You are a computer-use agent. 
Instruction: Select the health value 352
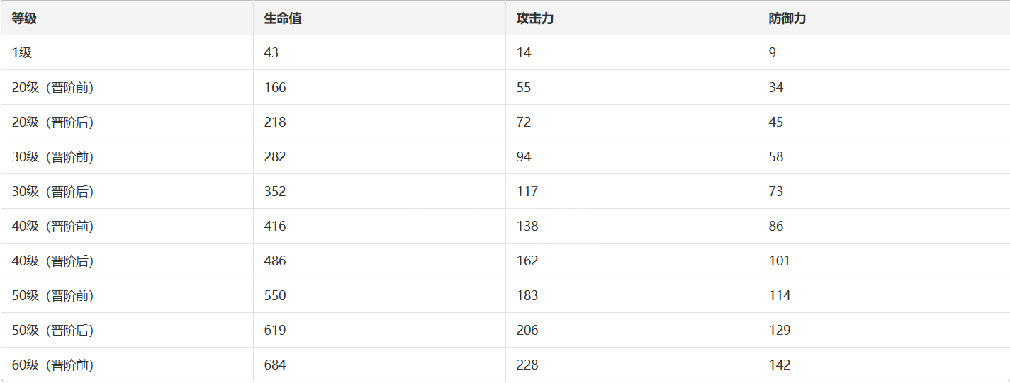point(275,192)
